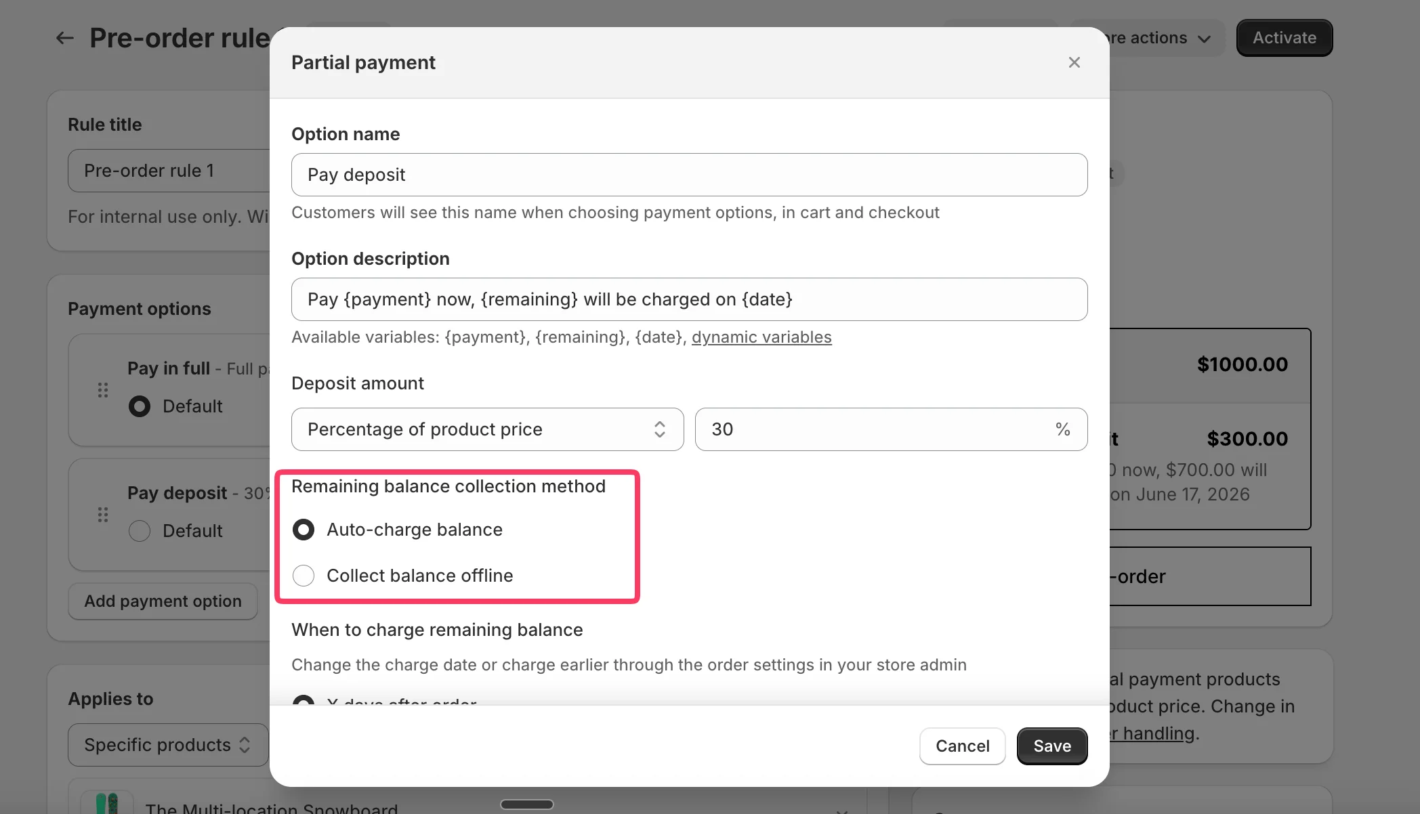The image size is (1420, 814).
Task: Click the $1000.00 price in preview
Action: point(1242,364)
